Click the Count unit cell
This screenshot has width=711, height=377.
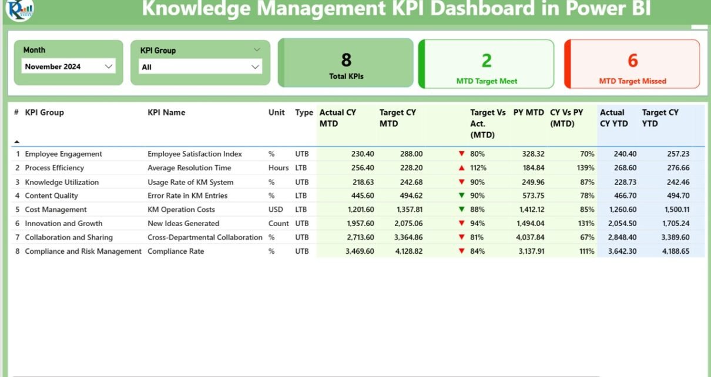(279, 223)
